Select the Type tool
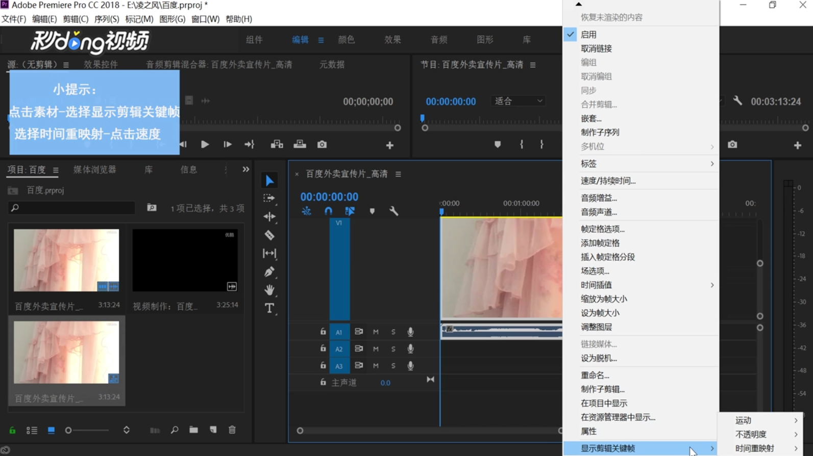The height and width of the screenshot is (456, 813). coord(269,308)
